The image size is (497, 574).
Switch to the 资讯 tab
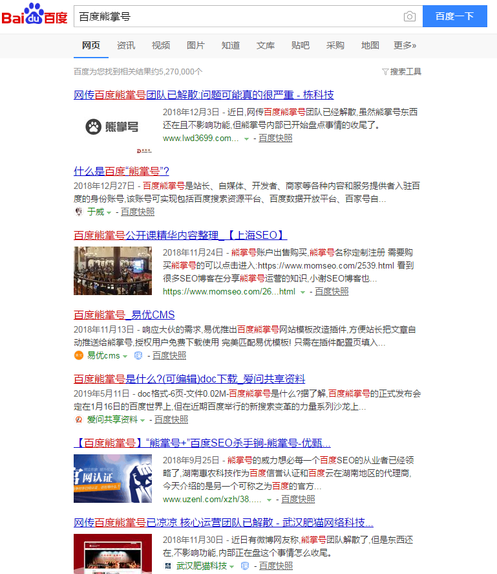tap(126, 45)
